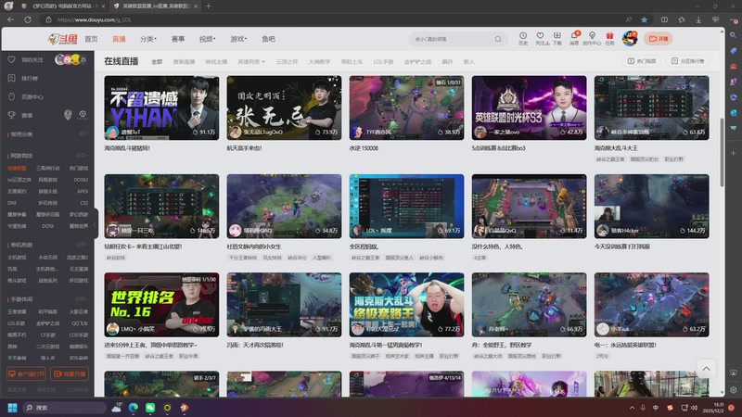742x417 pixels.
Task: Open the 消息 notification bell
Action: click(x=574, y=39)
